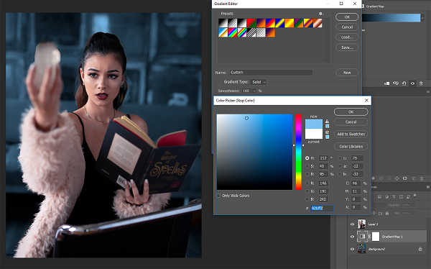Select the S saturation radio button
Screen dimensions: 431x269
coord(307,166)
